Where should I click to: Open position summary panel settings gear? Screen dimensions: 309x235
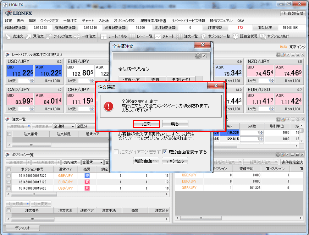[278, 155]
